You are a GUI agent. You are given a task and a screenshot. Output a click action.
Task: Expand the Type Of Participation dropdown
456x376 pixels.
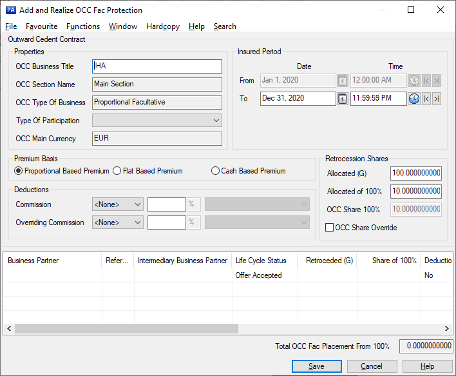point(215,121)
